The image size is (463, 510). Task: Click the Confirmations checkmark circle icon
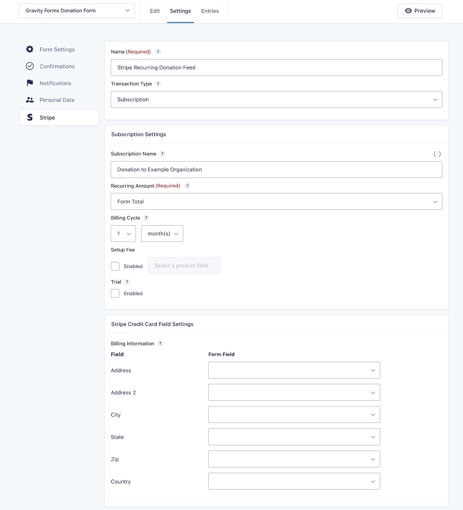pyautogui.click(x=30, y=66)
